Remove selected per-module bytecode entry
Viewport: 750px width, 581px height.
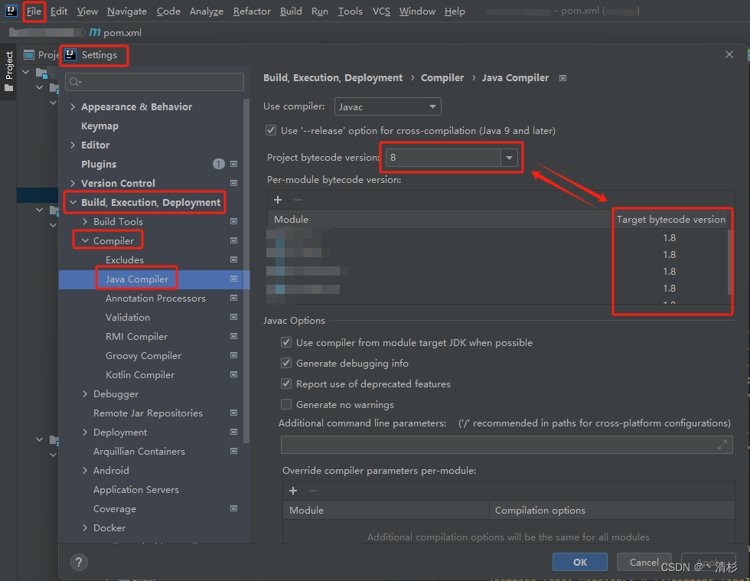(298, 200)
